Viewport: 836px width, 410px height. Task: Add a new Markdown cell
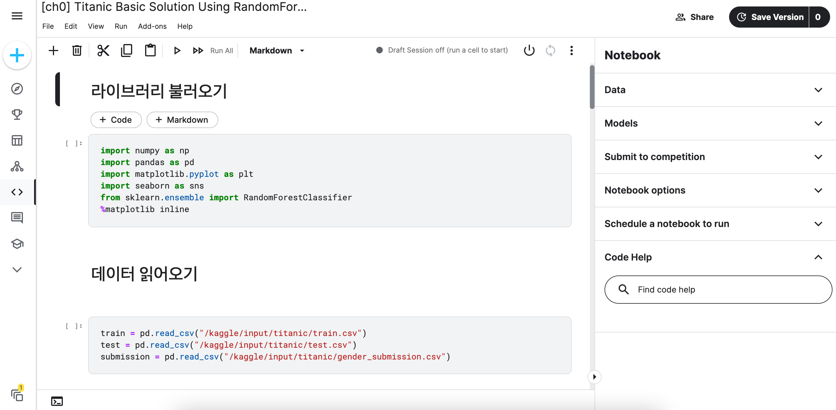(x=182, y=120)
